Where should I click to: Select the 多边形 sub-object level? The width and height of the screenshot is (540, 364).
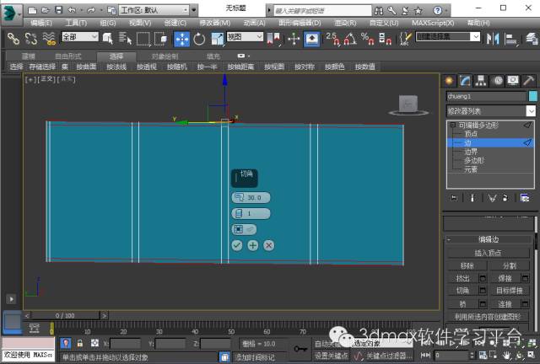(474, 161)
